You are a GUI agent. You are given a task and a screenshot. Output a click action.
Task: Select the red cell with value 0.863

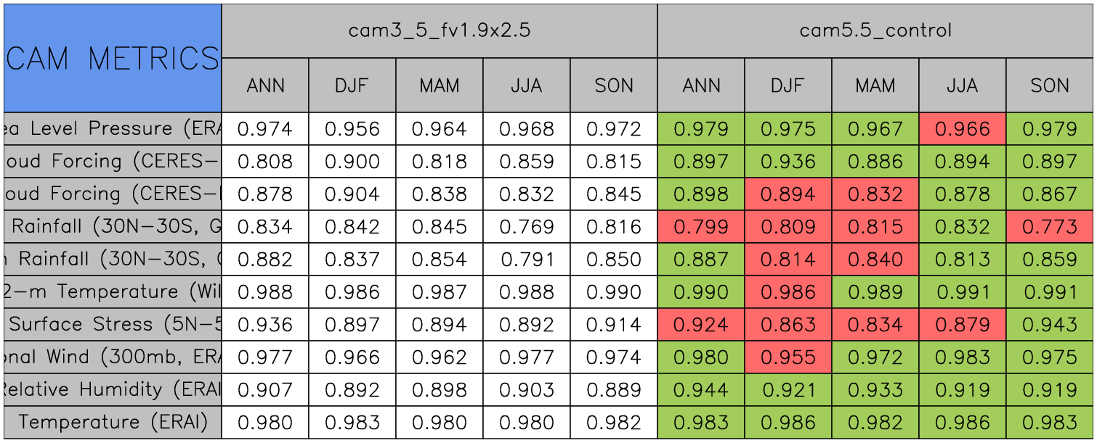pos(788,325)
